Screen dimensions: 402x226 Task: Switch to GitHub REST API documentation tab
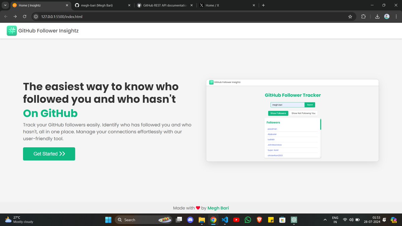click(x=165, y=5)
